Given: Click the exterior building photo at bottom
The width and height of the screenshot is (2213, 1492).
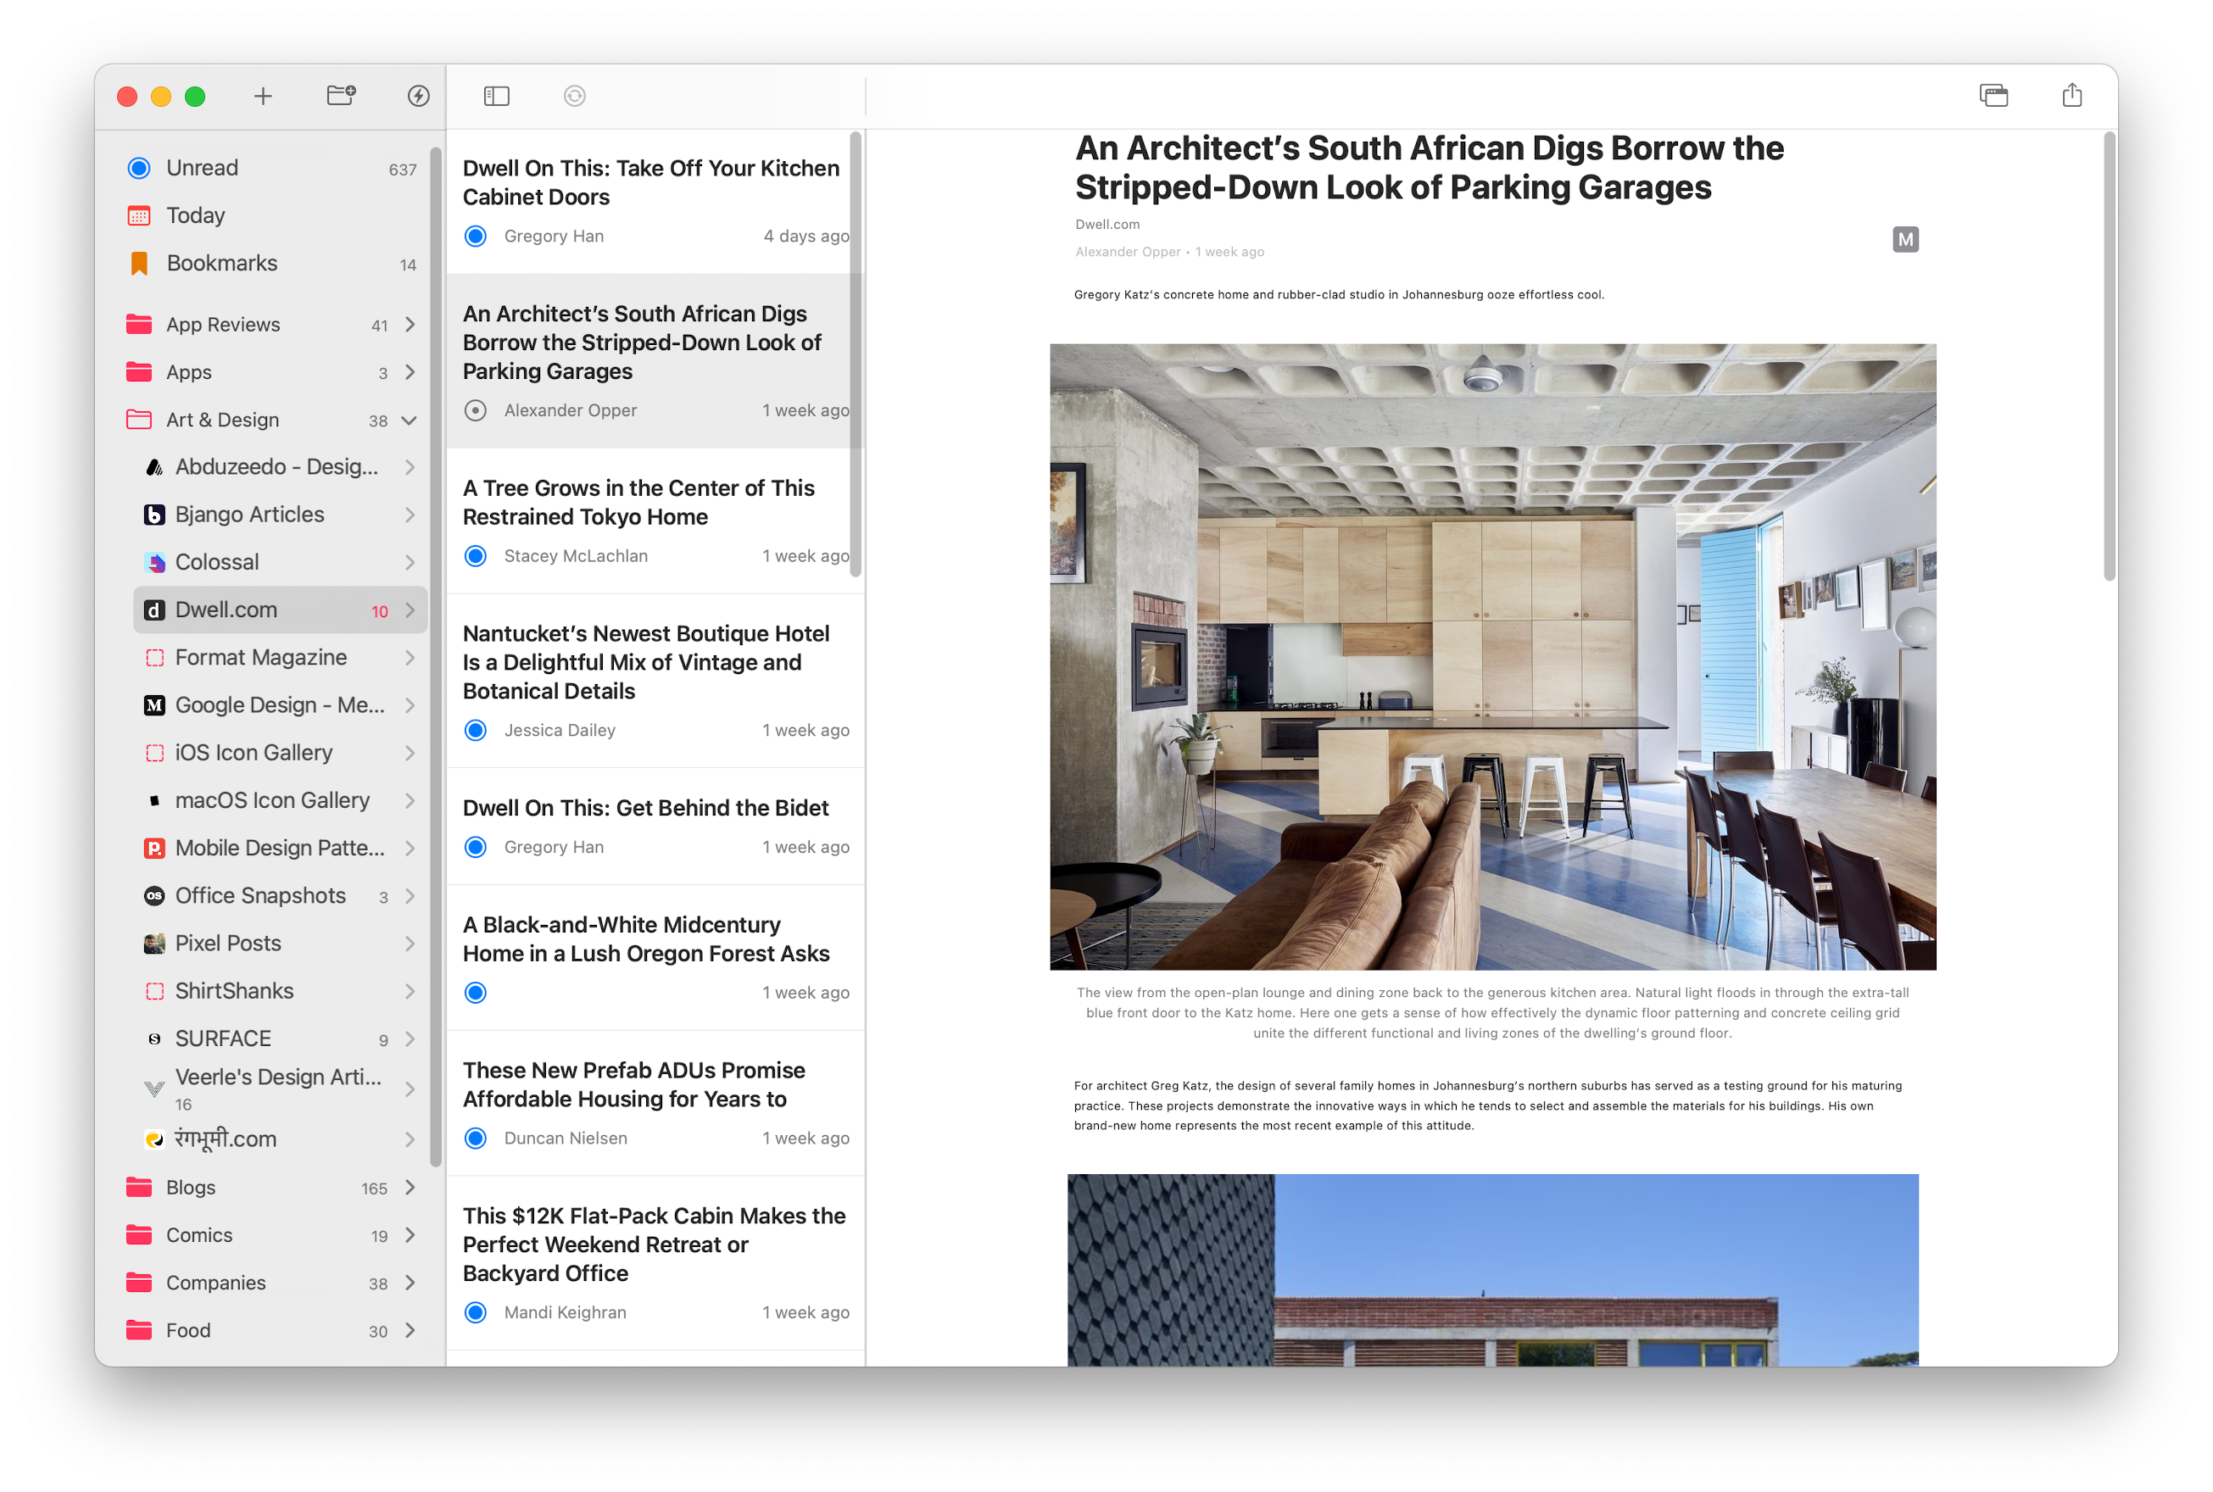Looking at the screenshot, I should [x=1491, y=1269].
